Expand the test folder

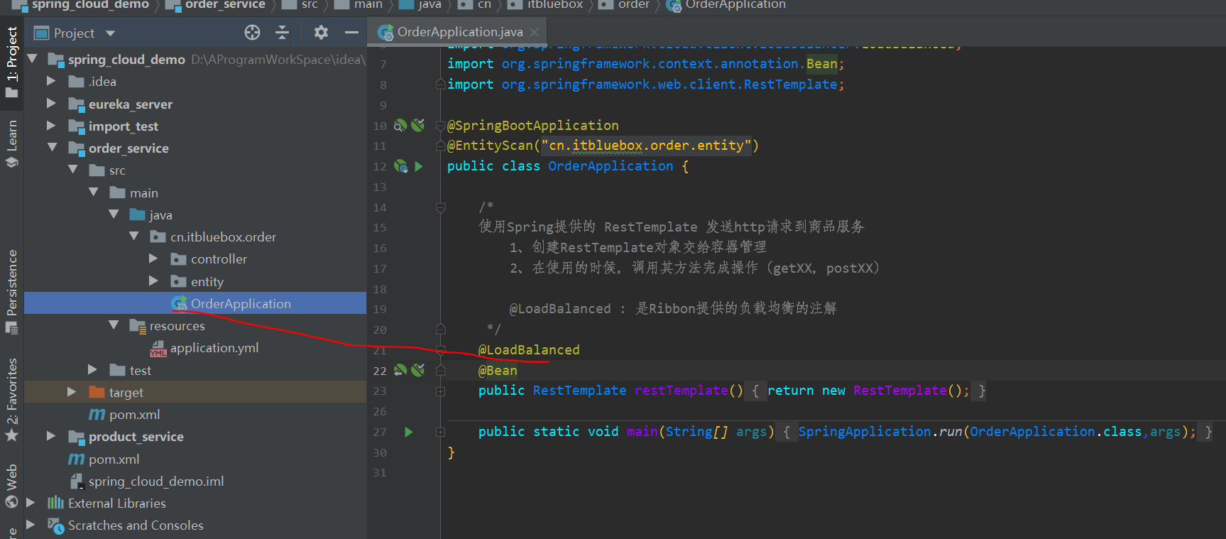coord(92,370)
